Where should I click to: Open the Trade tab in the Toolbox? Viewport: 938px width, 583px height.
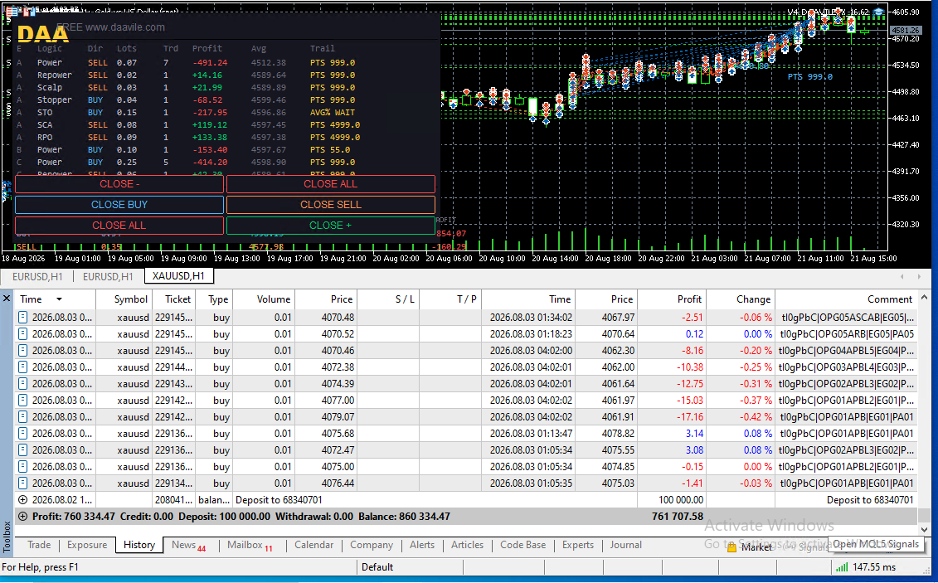[x=39, y=545]
